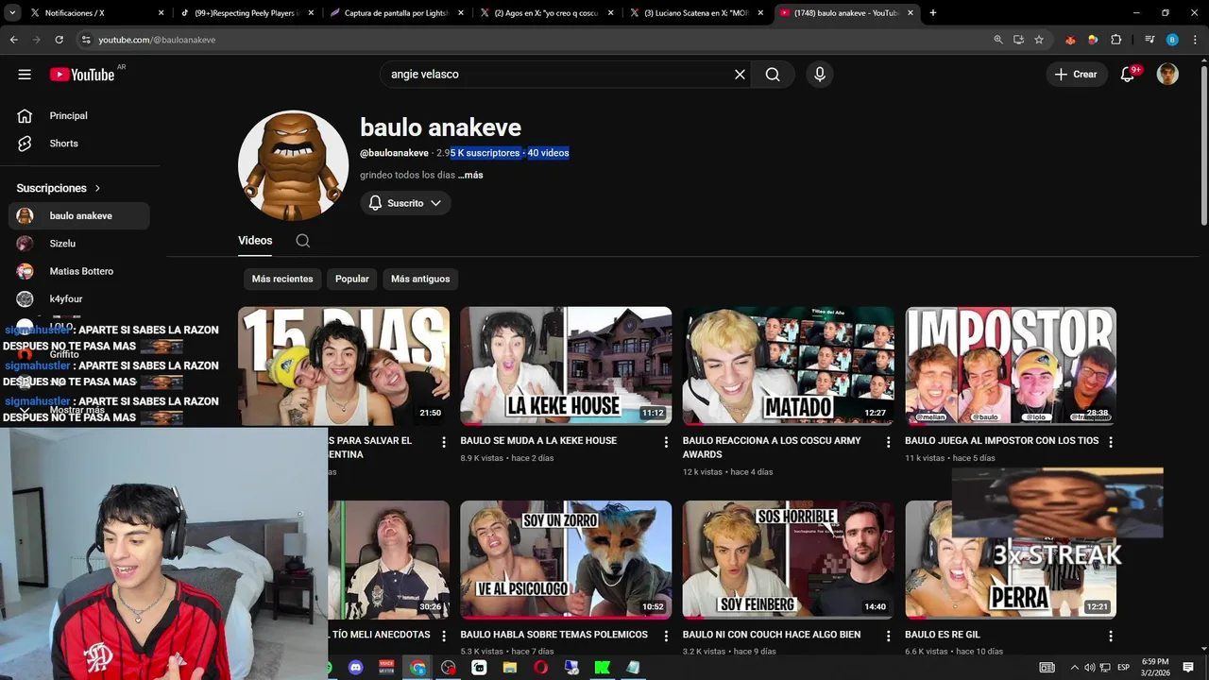Open the Chrome extensions puzzle icon
The image size is (1209, 680).
click(1115, 40)
